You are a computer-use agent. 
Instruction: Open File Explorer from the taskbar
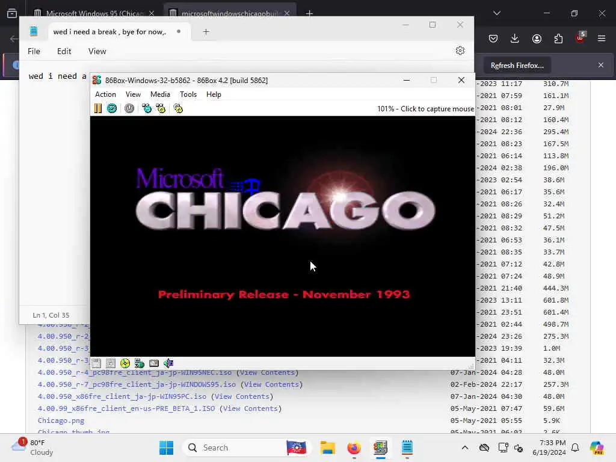point(327,448)
